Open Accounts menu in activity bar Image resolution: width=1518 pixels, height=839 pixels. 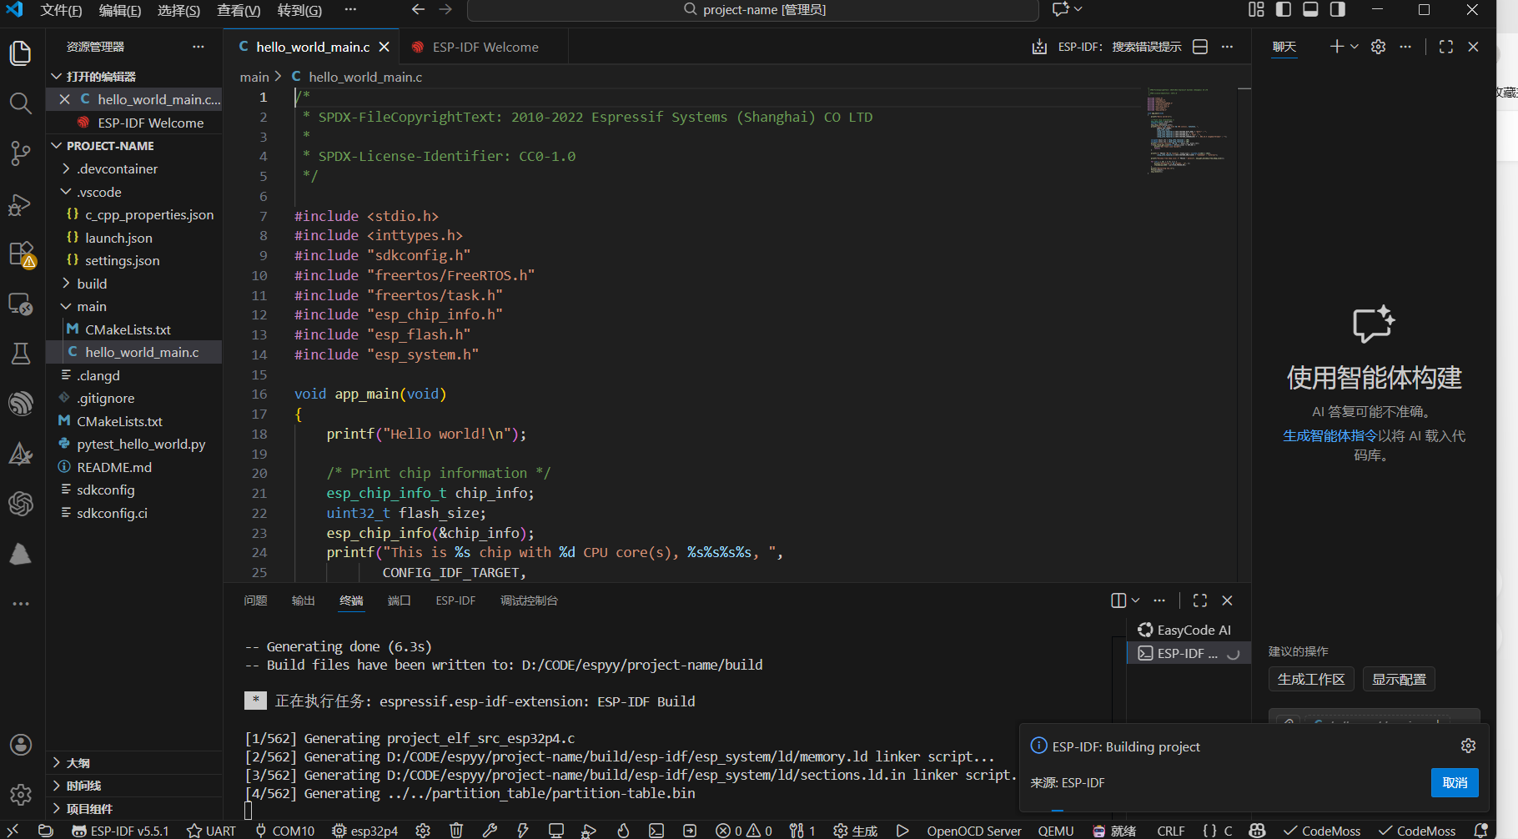coord(20,745)
